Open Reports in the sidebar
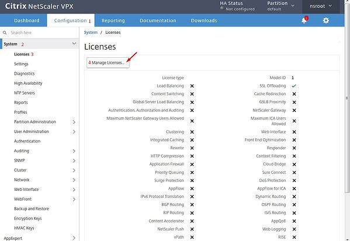 pyautogui.click(x=21, y=103)
